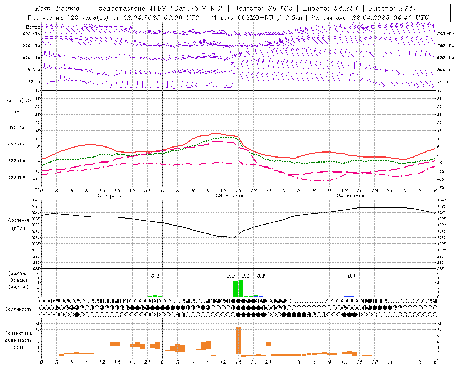
Task: Click the precipitation value 3.3
Action: pos(231,276)
